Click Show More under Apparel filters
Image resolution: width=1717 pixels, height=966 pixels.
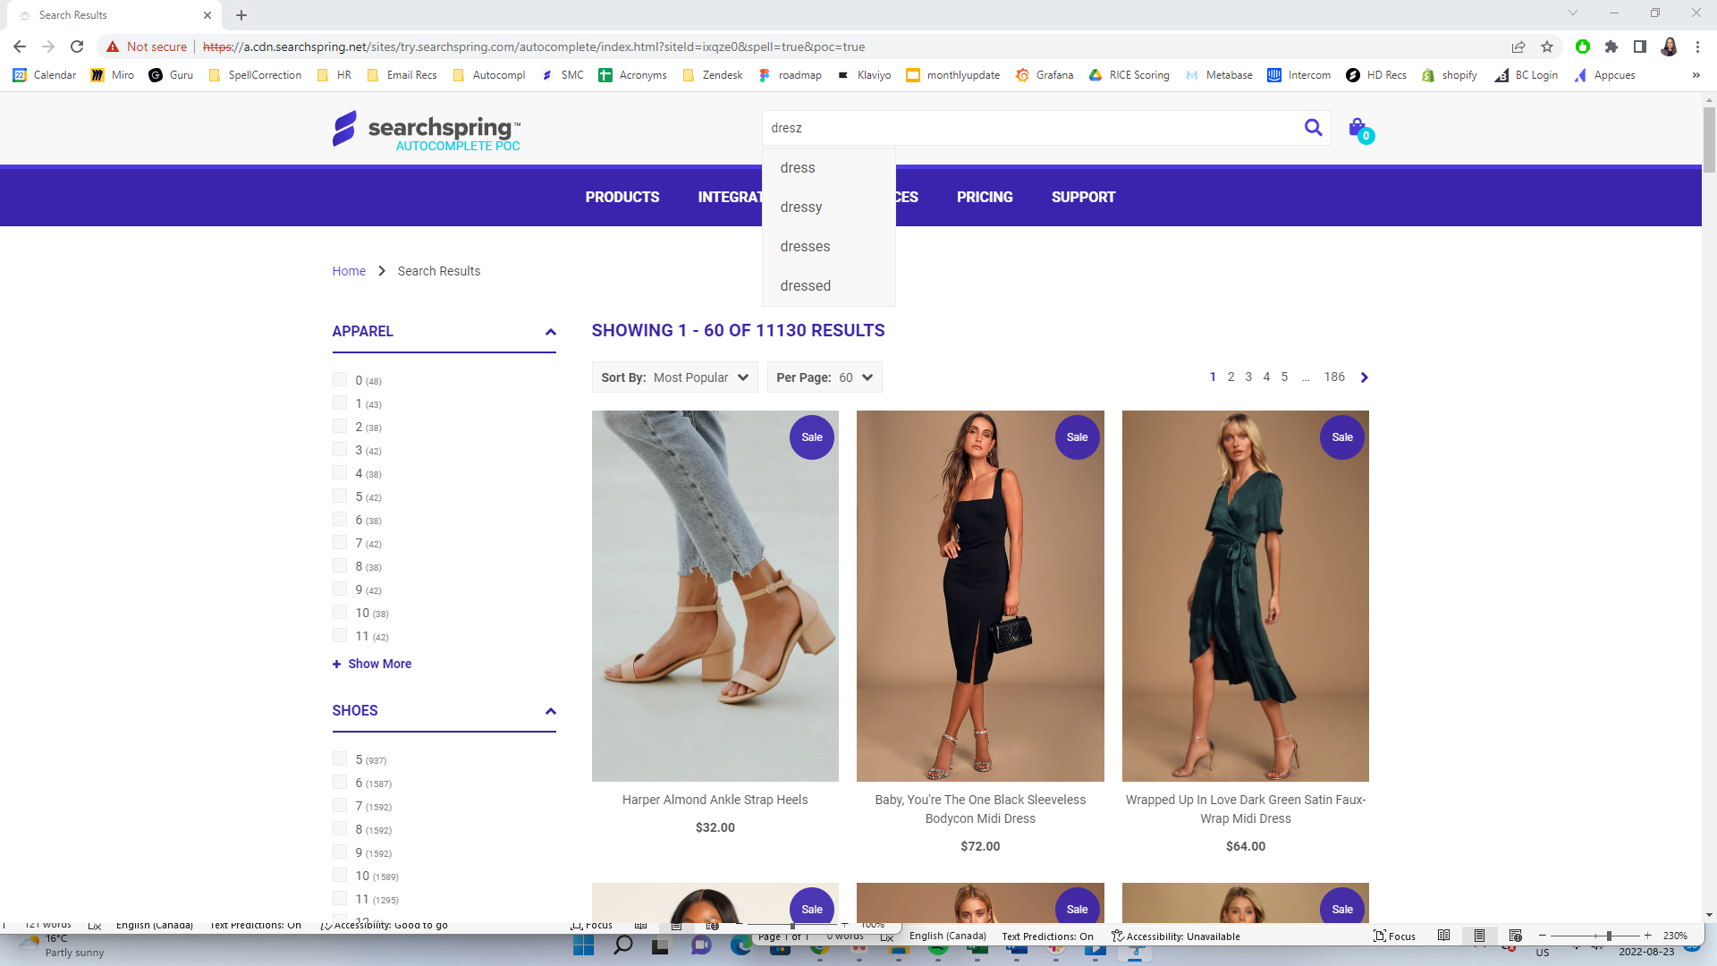pyautogui.click(x=371, y=663)
